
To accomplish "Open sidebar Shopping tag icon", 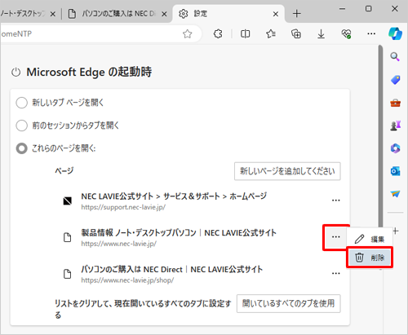I will [x=395, y=80].
